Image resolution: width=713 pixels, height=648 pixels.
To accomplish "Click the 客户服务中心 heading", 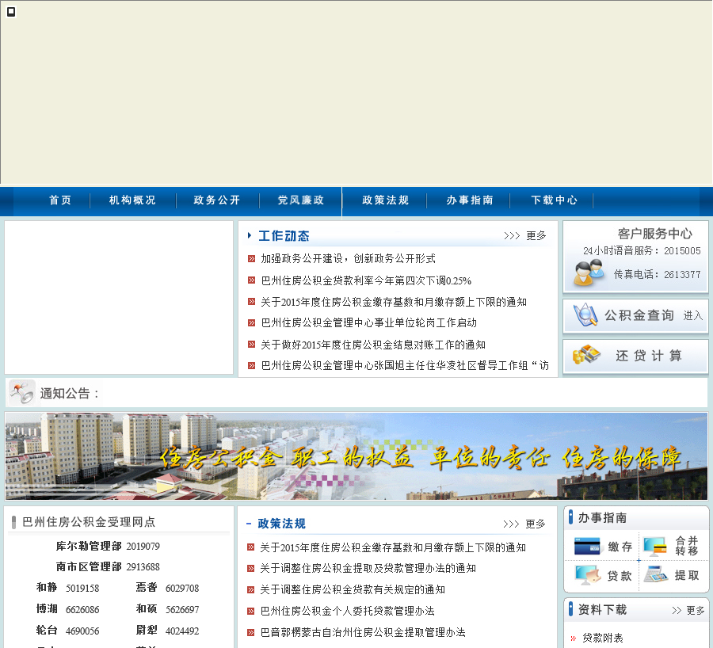I will click(655, 234).
